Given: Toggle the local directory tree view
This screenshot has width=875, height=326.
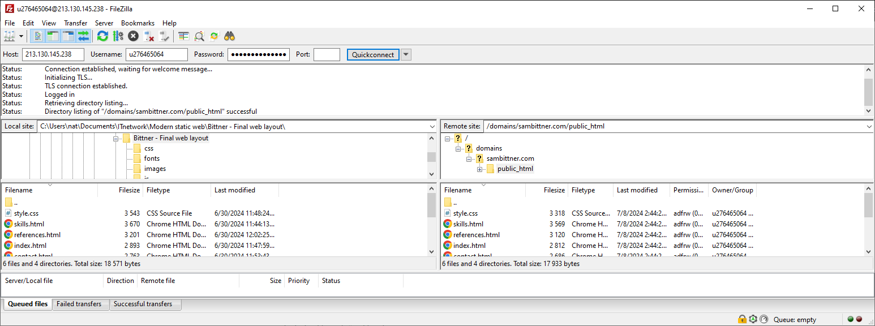Looking at the screenshot, I should pyautogui.click(x=53, y=36).
